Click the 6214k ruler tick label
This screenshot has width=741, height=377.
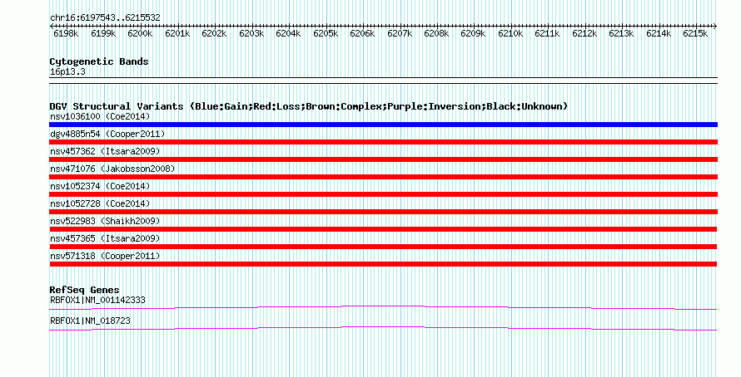tap(659, 34)
